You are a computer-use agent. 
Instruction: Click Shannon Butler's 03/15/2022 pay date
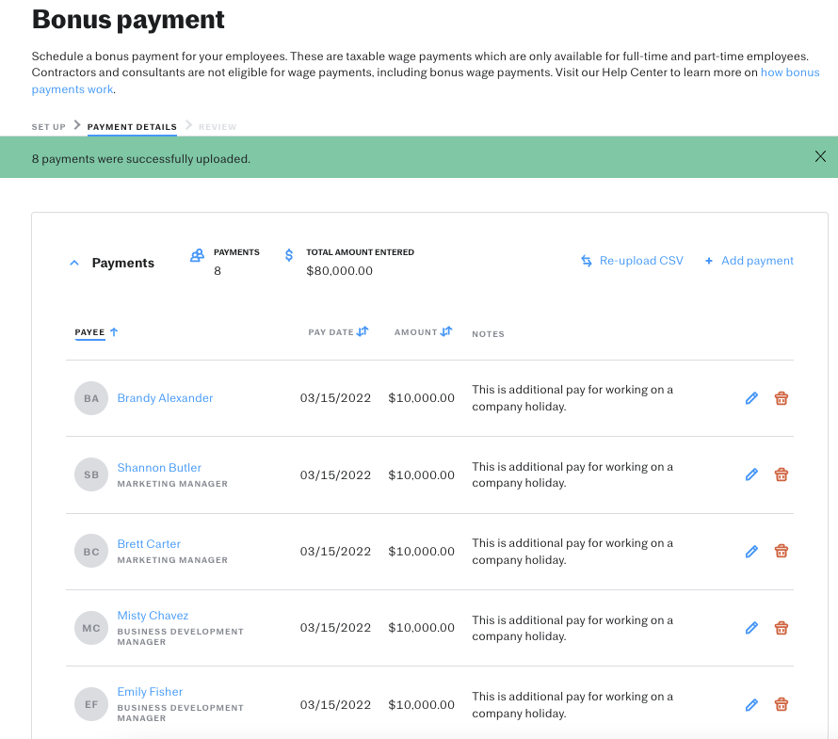pyautogui.click(x=335, y=475)
